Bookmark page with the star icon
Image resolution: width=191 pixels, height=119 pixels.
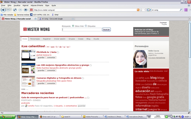click(x=141, y=10)
